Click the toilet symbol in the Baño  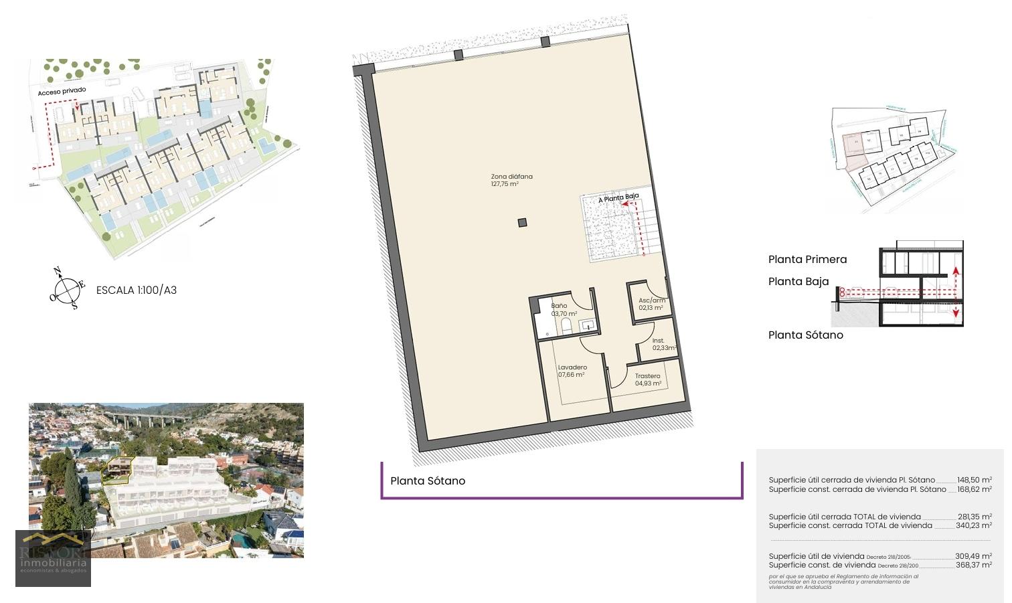(x=566, y=327)
